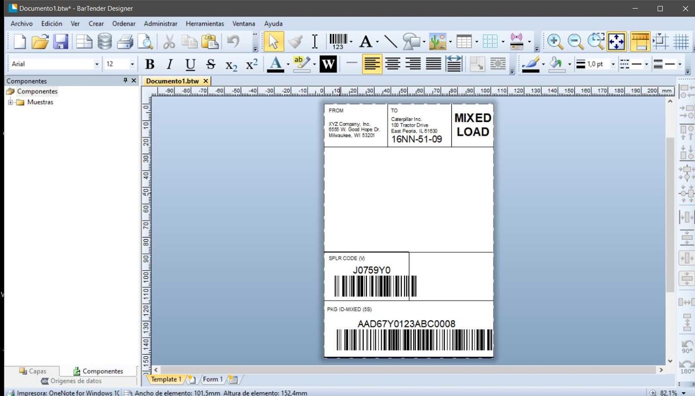Open the Herramientas menu
This screenshot has height=396, width=695.
click(x=205, y=23)
